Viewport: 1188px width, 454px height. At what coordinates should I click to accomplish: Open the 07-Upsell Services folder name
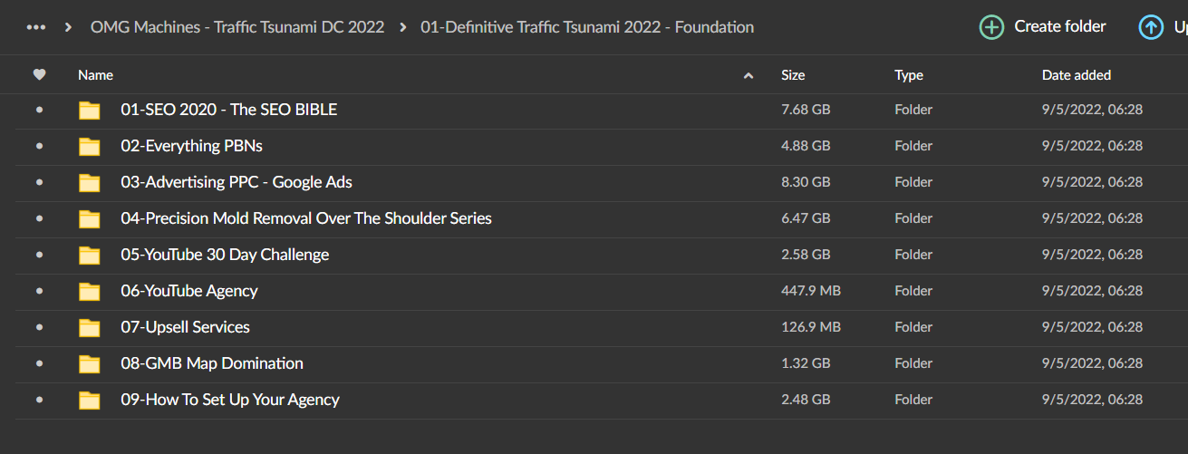point(185,327)
